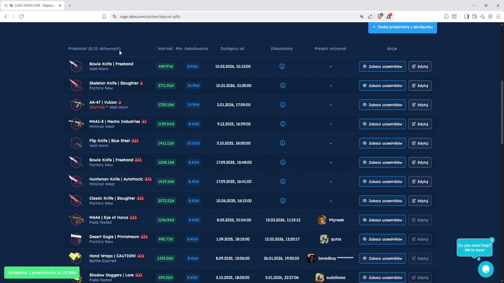Click the Hand Wraps item thumbnail

pos(76,258)
